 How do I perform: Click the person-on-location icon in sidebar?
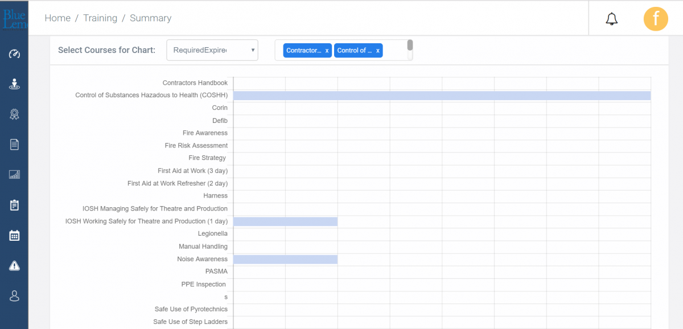[x=14, y=84]
